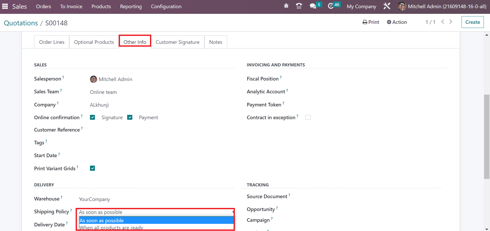Select 'As soon as possible' option
The image size is (490, 231).
point(156,220)
